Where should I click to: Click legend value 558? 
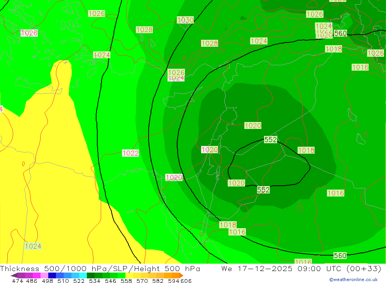[126, 281]
